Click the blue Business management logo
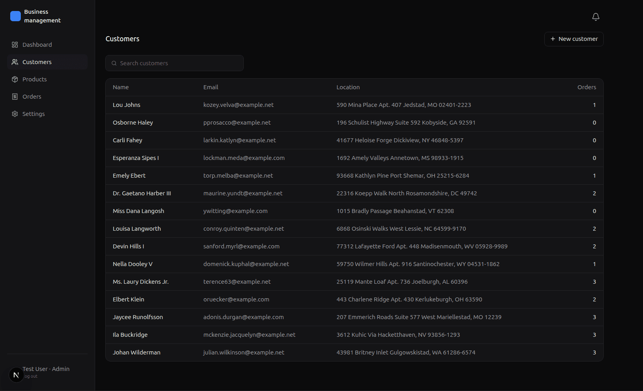 [x=15, y=16]
